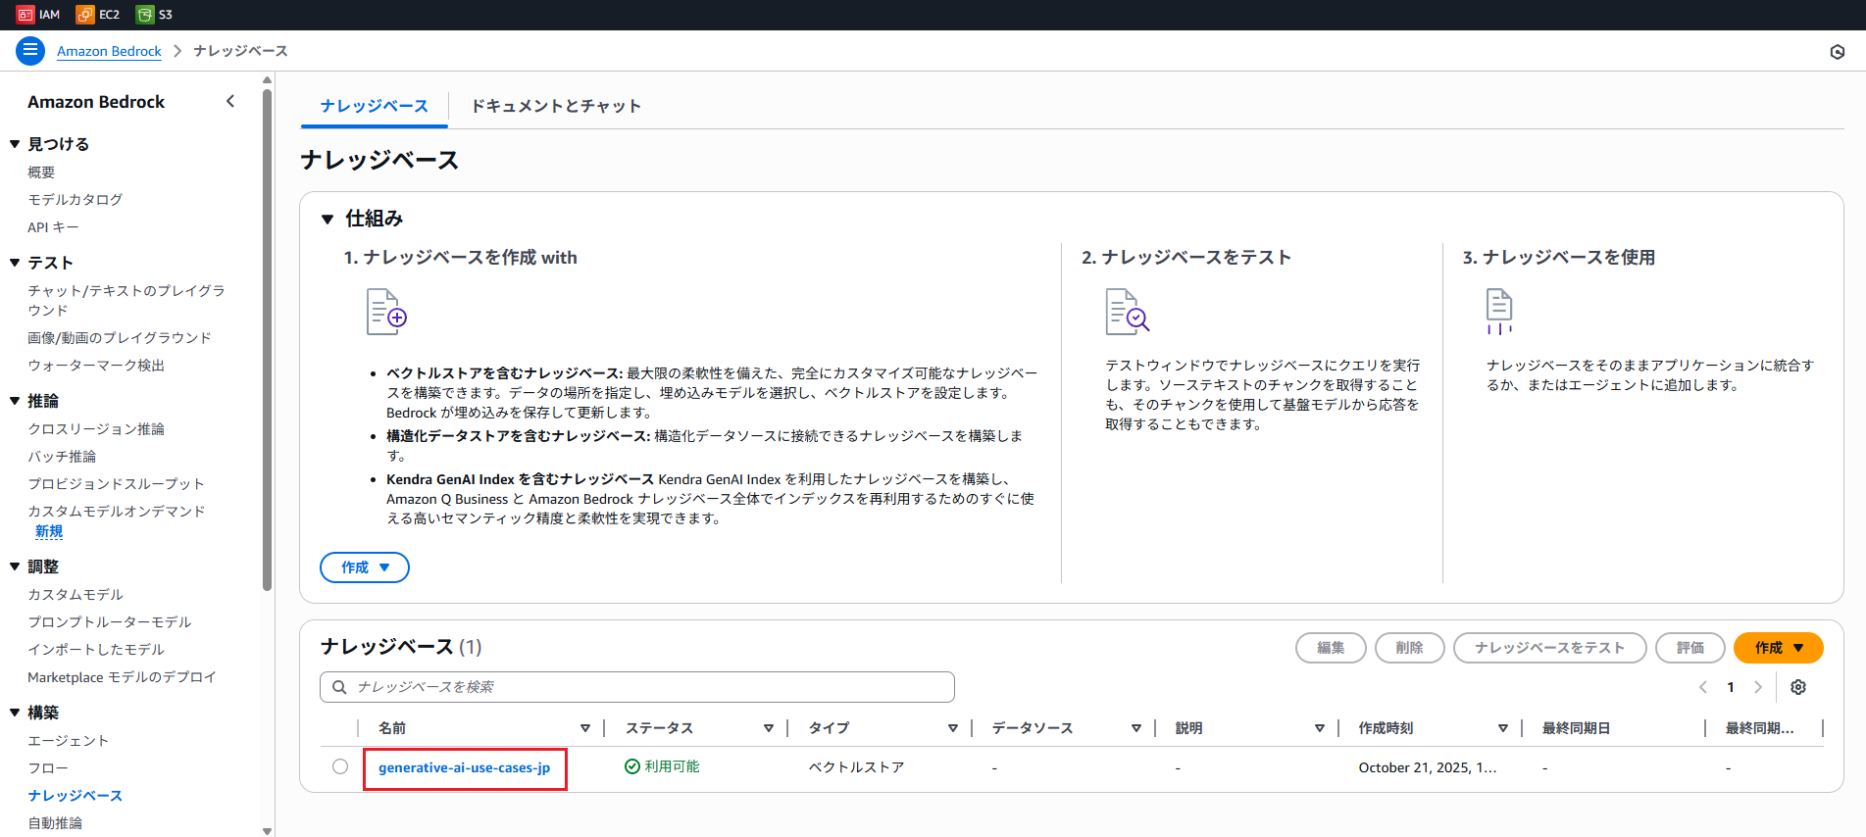Collapse the Amazon Bedrock sidebar chevron
The height and width of the screenshot is (837, 1866).
click(230, 101)
